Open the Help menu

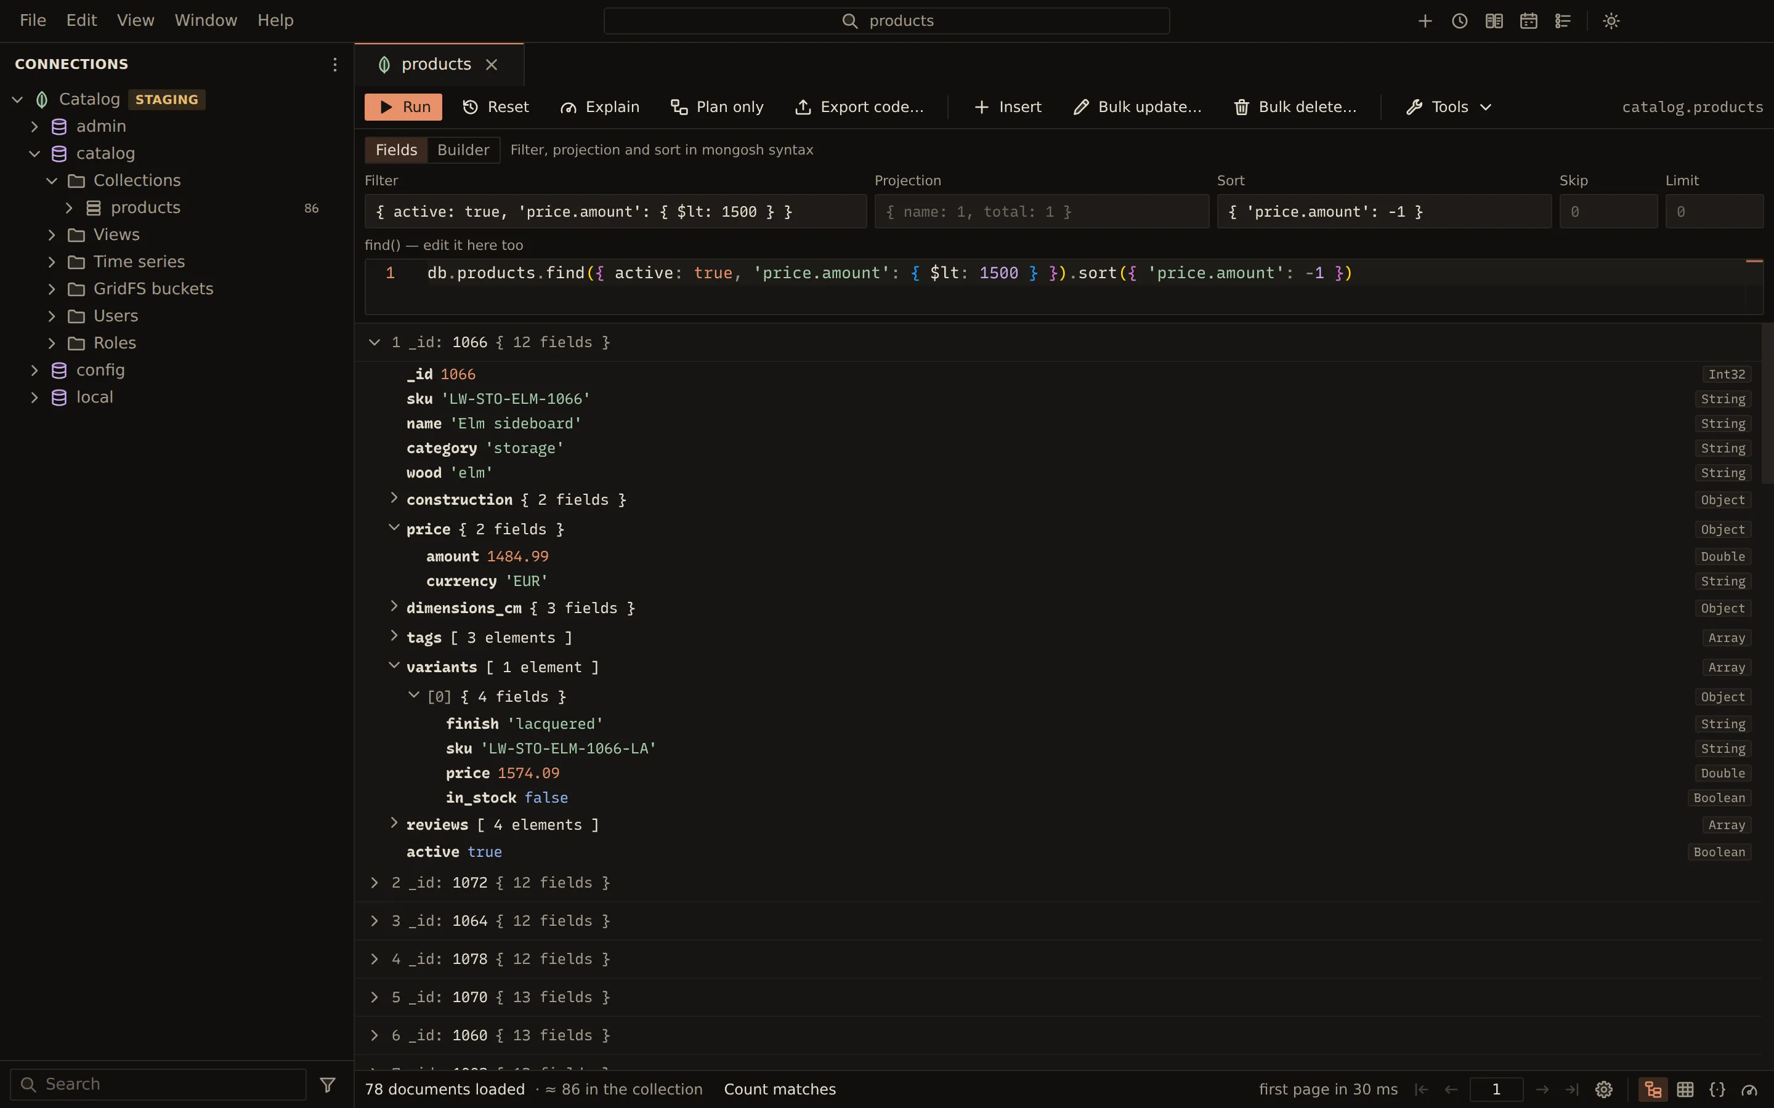pos(275,20)
